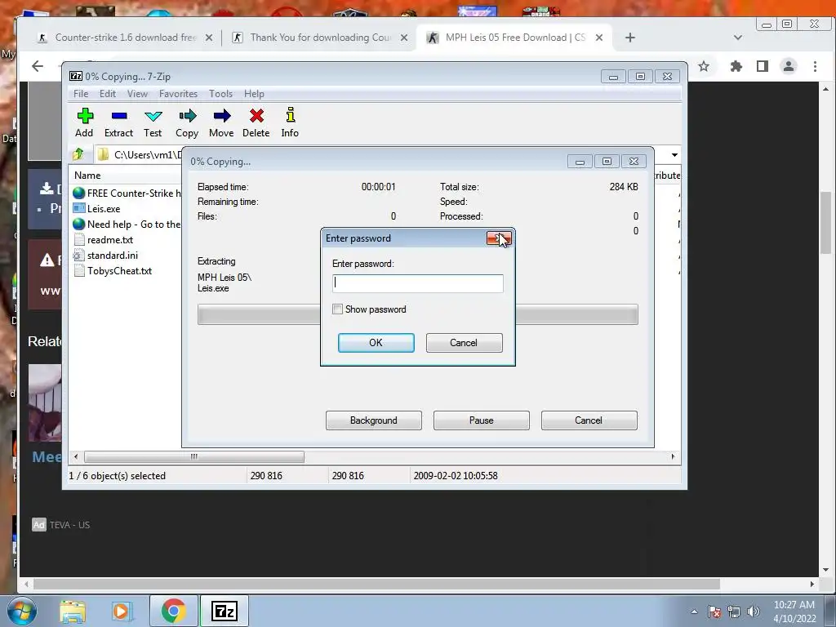Click the Extract toolbar icon
This screenshot has height=627, width=836.
coord(119,116)
